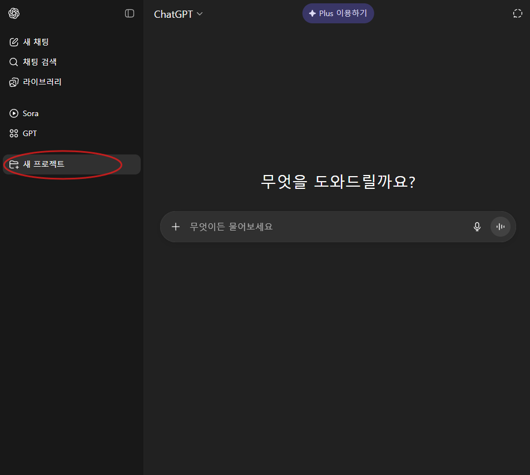530x475 pixels.
Task: Collapse the sidebar with the panel toggle
Action: [130, 13]
